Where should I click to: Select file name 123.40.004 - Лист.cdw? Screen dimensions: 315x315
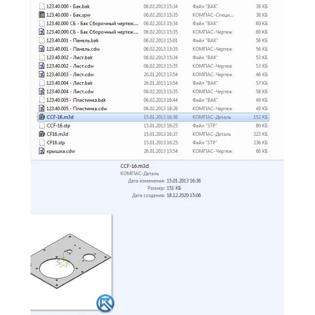[70, 92]
